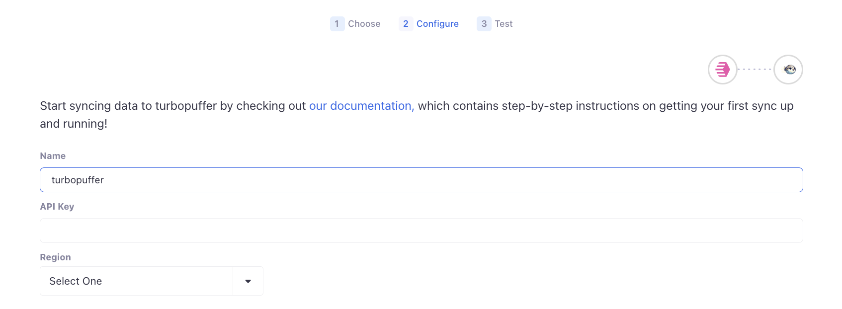
Task: Click the 'turbopuffer' text inside Name field
Action: click(78, 180)
